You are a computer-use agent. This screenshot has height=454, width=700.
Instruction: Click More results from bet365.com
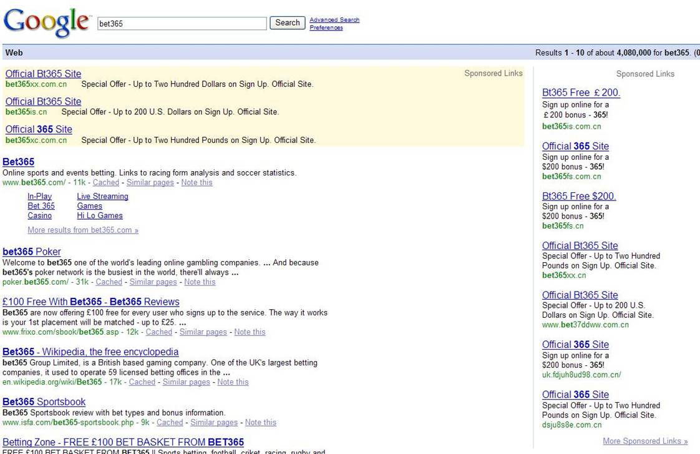point(83,230)
